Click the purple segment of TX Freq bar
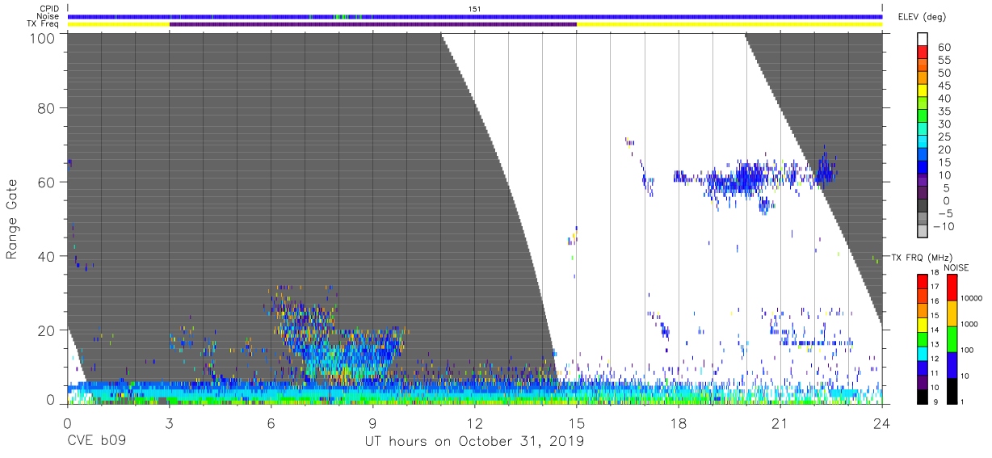Image resolution: width=992 pixels, height=458 pixels. (x=372, y=24)
